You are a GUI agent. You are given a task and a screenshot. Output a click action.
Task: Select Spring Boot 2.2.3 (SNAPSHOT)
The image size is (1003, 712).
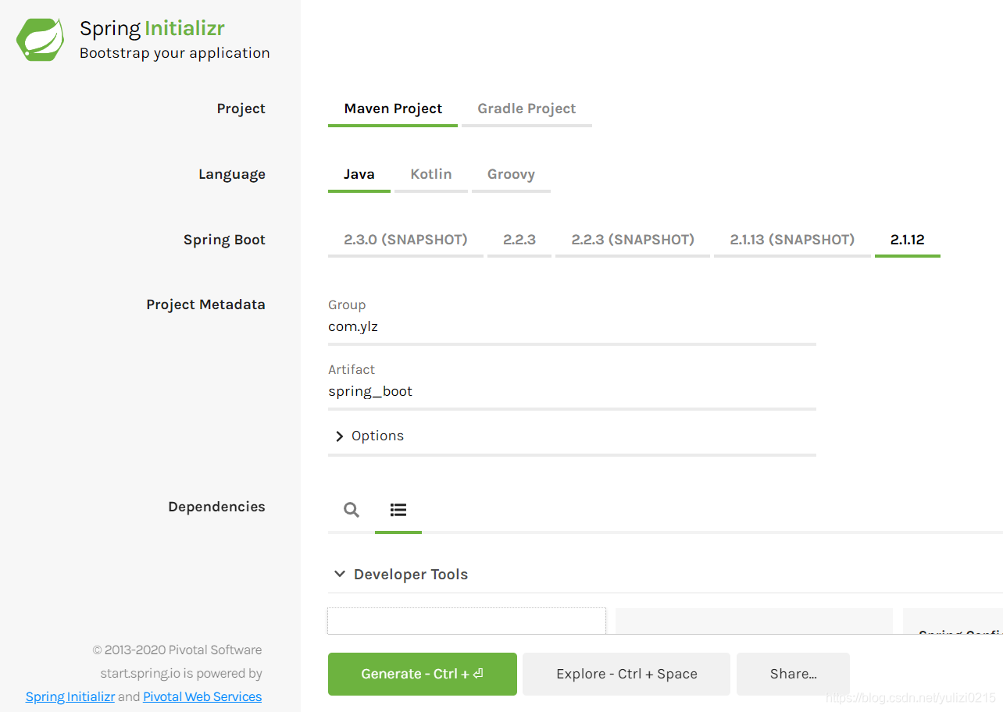[x=633, y=240]
